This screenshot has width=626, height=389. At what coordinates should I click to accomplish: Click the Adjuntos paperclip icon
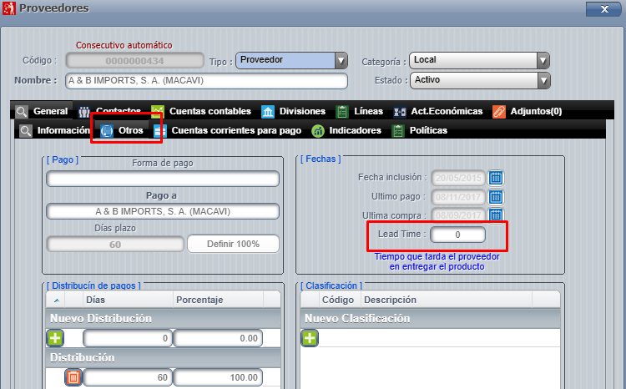(498, 111)
